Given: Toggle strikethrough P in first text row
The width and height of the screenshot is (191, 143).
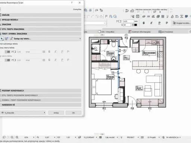Looking at the screenshot, I should (68, 52).
